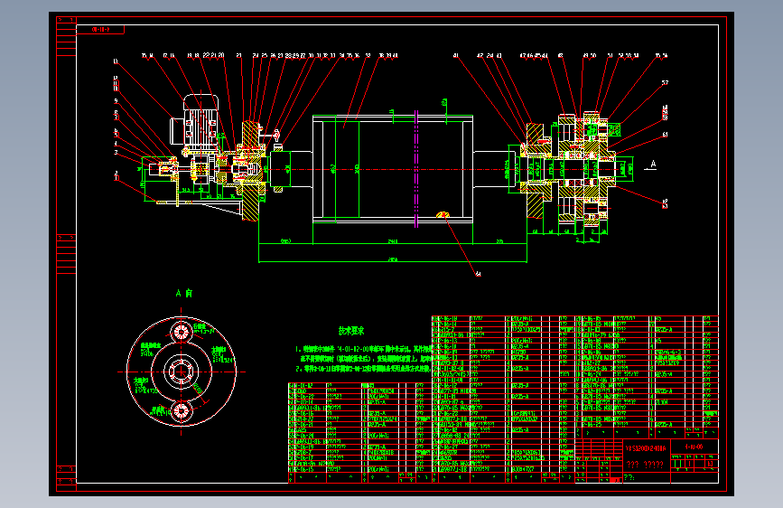Click the central drum body in section view
The height and width of the screenshot is (508, 783).
(393, 169)
